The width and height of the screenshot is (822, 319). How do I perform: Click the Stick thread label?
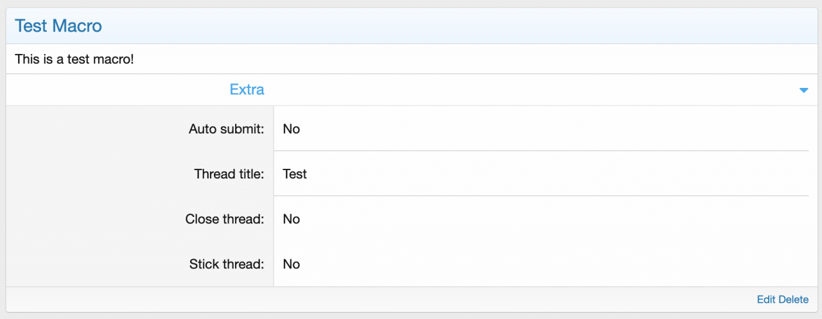[227, 264]
